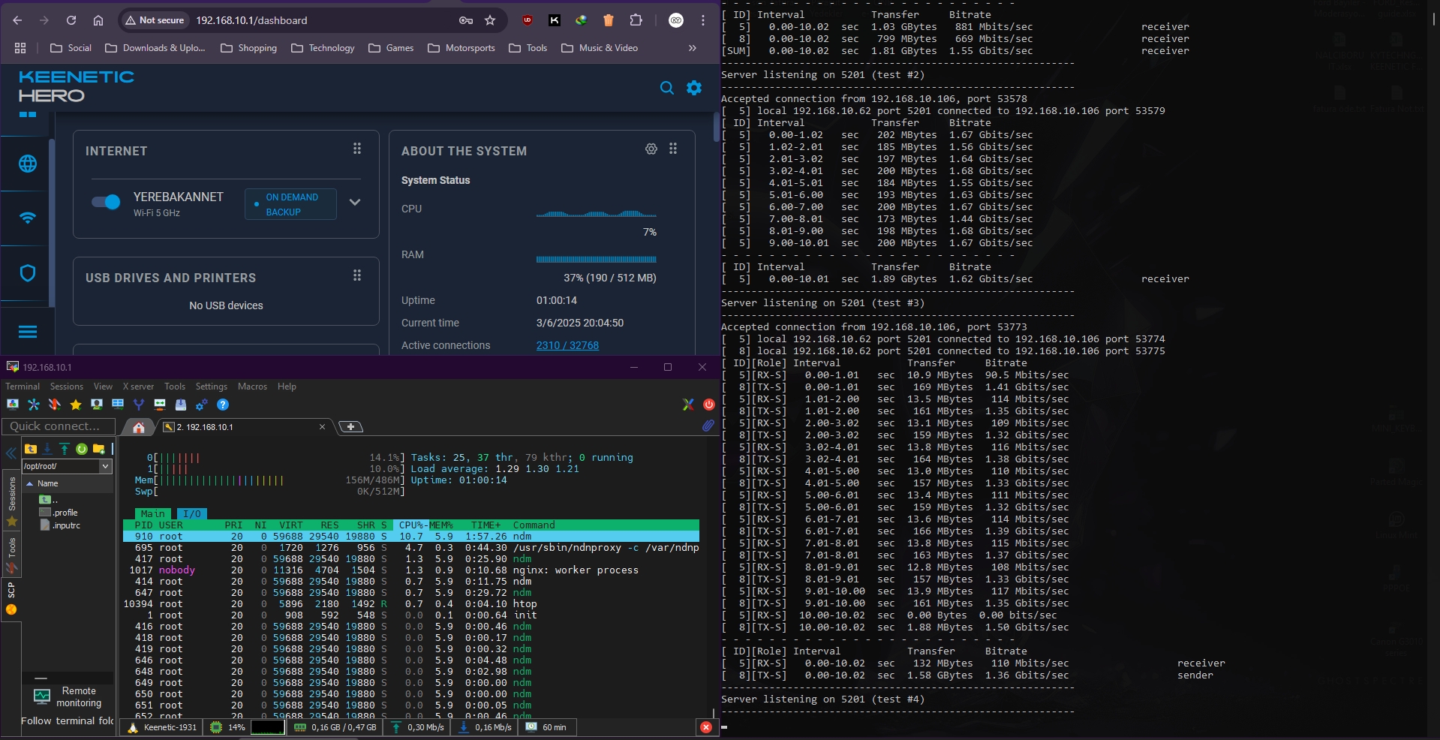Expand the browser bookmarks overflow chevron
The width and height of the screenshot is (1440, 740).
click(x=692, y=48)
